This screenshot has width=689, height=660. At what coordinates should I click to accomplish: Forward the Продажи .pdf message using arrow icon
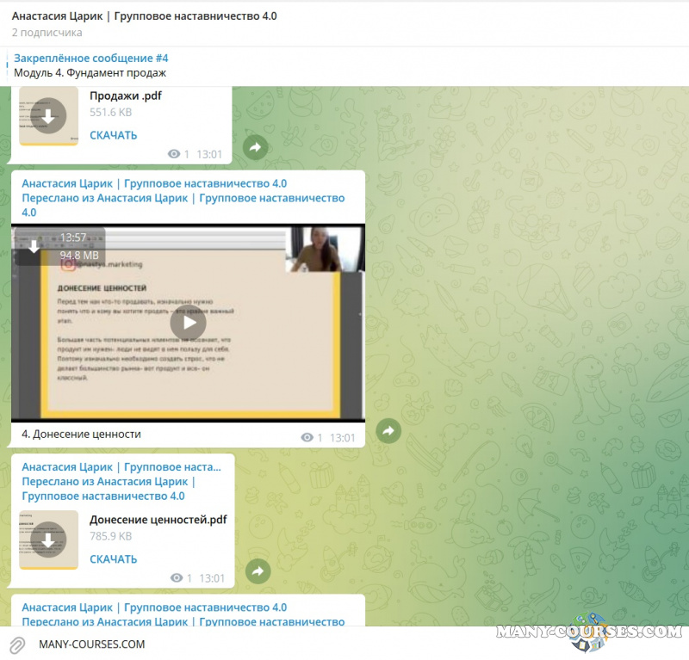tap(255, 148)
